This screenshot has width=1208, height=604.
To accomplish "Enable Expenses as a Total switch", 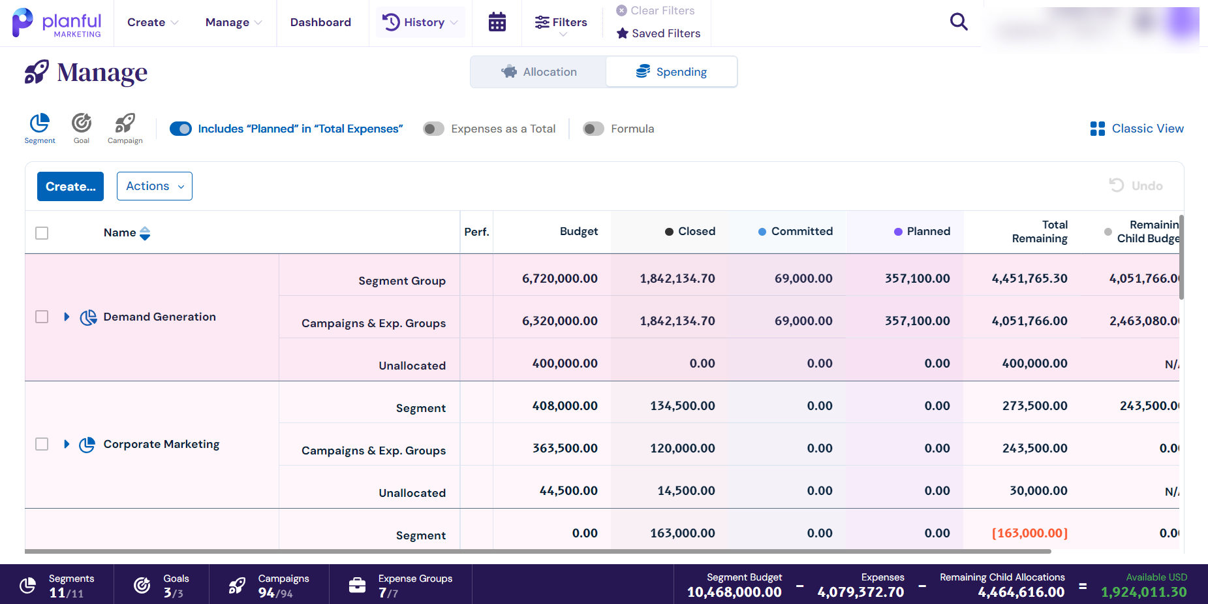I will pos(433,129).
